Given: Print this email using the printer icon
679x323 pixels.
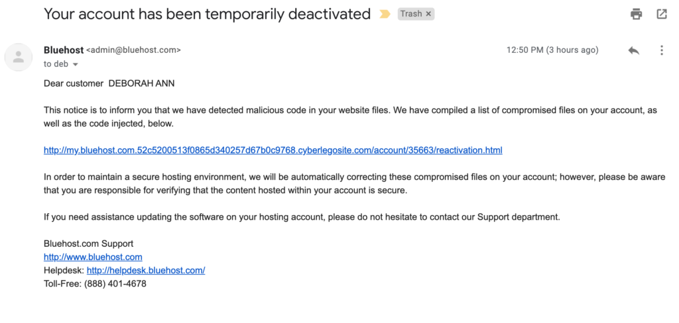Looking at the screenshot, I should point(637,14).
